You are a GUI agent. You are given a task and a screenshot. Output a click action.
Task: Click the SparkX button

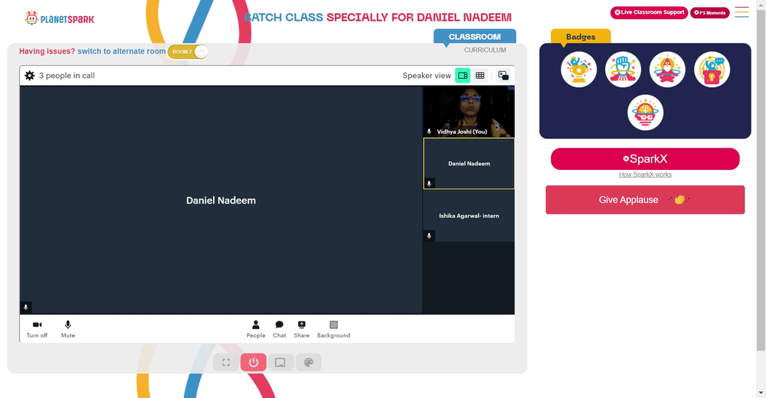645,158
